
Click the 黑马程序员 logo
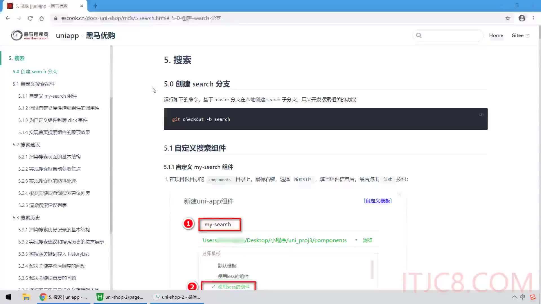click(30, 35)
